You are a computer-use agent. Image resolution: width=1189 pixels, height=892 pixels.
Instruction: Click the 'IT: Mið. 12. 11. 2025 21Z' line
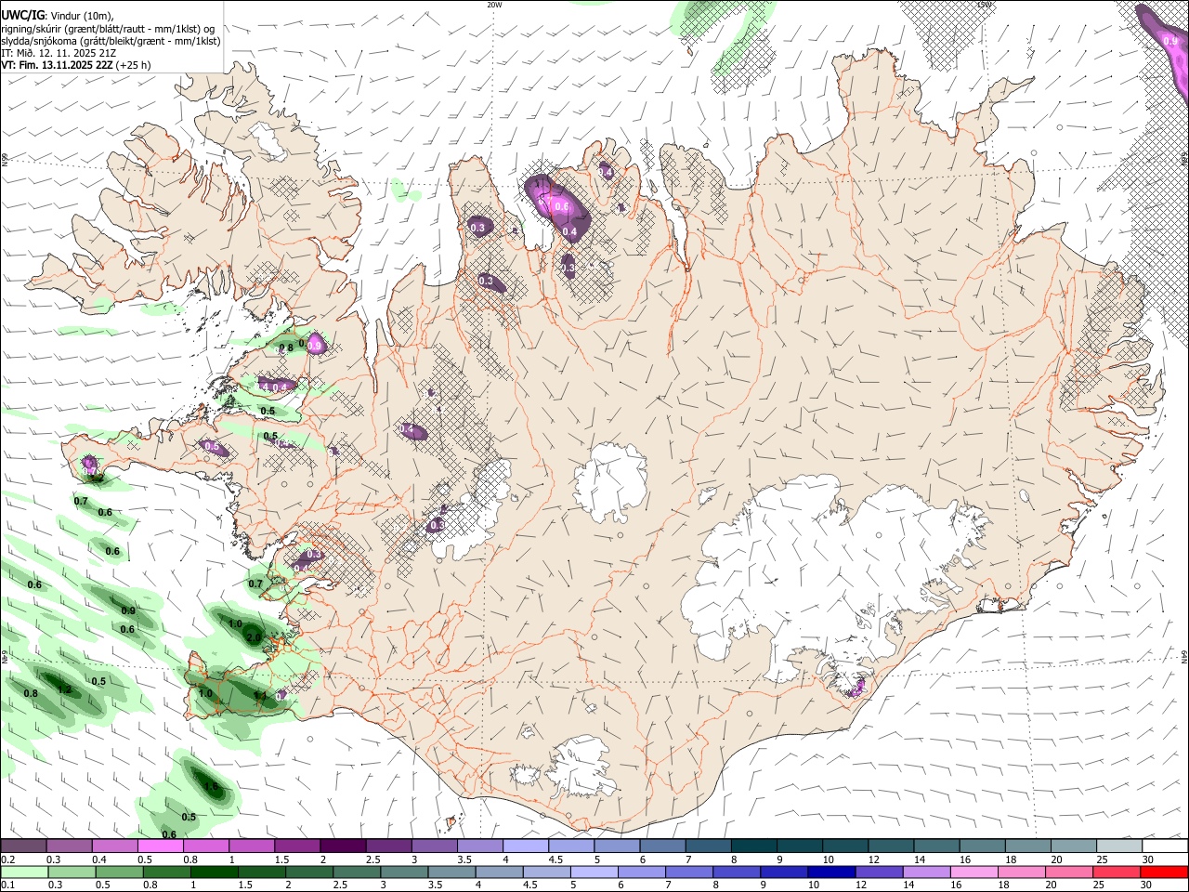59,53
